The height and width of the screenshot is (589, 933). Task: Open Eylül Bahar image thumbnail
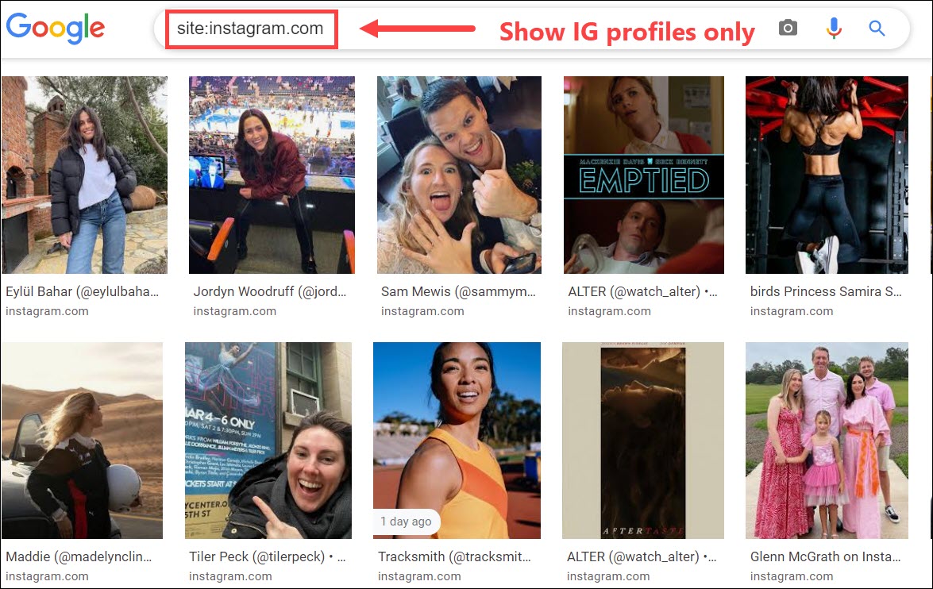point(84,175)
